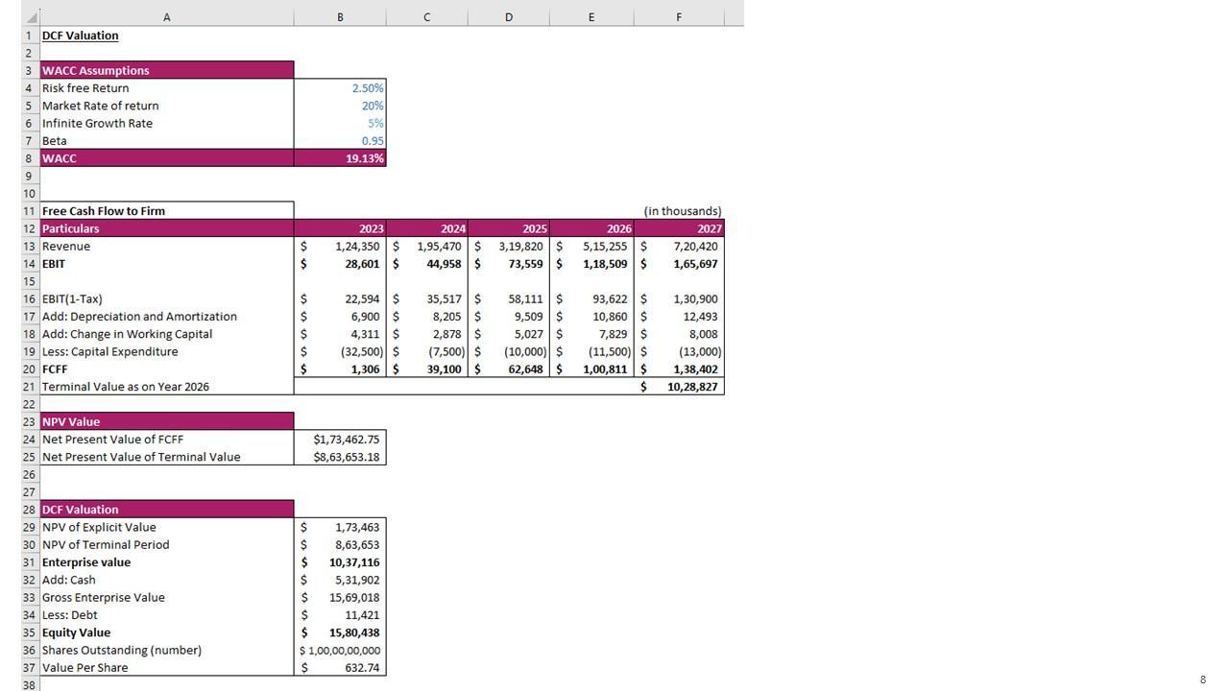1229x691 pixels.
Task: Click the 2027 year header cell
Action: click(679, 228)
